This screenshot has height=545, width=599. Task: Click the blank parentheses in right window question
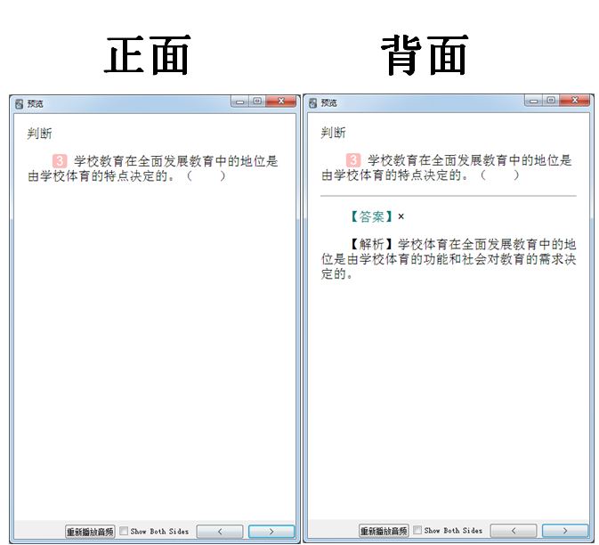(500, 175)
